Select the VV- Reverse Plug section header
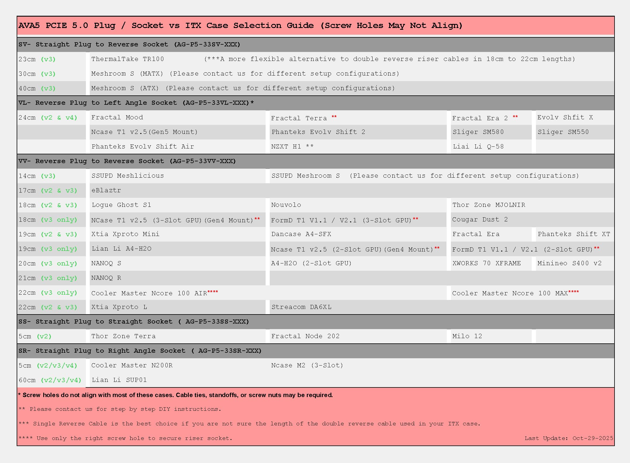The image size is (630, 463). click(x=127, y=161)
